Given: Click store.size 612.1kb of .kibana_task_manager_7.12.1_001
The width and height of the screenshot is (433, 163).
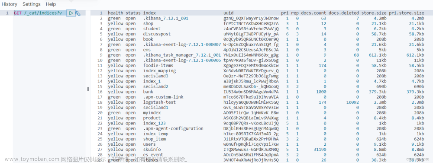Looking at the screenshot, I should coord(378,55).
